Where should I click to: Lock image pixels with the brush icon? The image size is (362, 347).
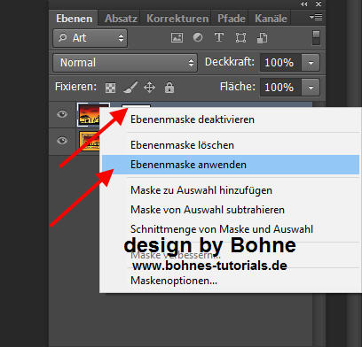tap(130, 88)
